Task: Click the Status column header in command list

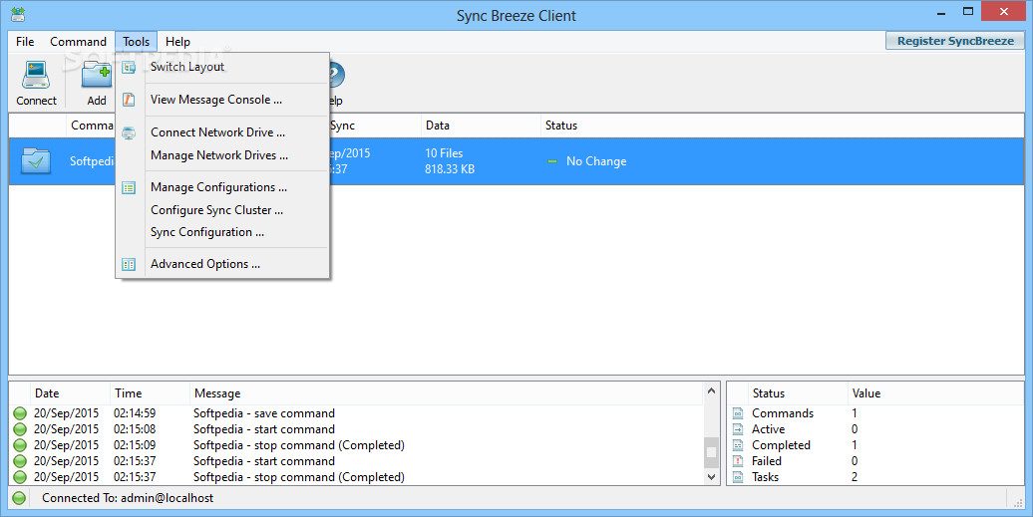Action: [x=783, y=126]
